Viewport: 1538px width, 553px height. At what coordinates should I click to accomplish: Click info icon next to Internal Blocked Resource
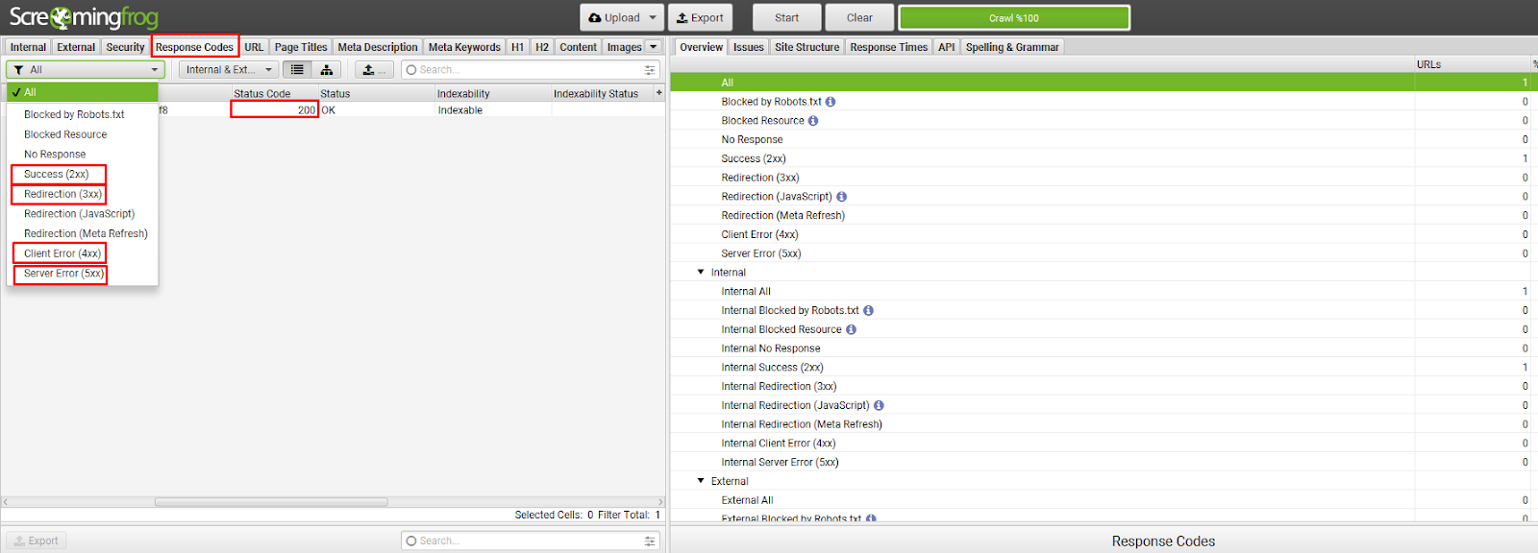[x=851, y=329]
